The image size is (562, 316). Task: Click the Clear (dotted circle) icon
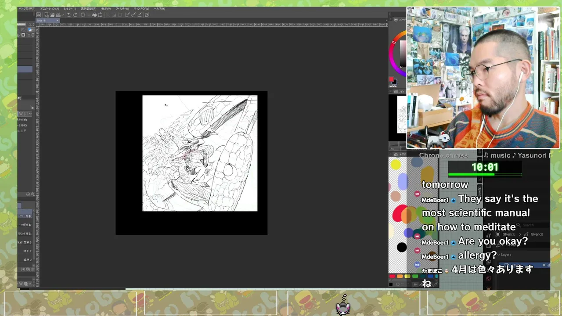click(83, 15)
